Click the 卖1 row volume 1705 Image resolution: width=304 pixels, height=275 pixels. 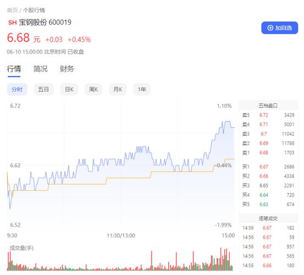point(289,153)
